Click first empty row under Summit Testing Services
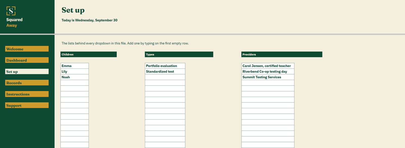Image resolution: width=405 pixels, height=148 pixels. [x=268, y=83]
